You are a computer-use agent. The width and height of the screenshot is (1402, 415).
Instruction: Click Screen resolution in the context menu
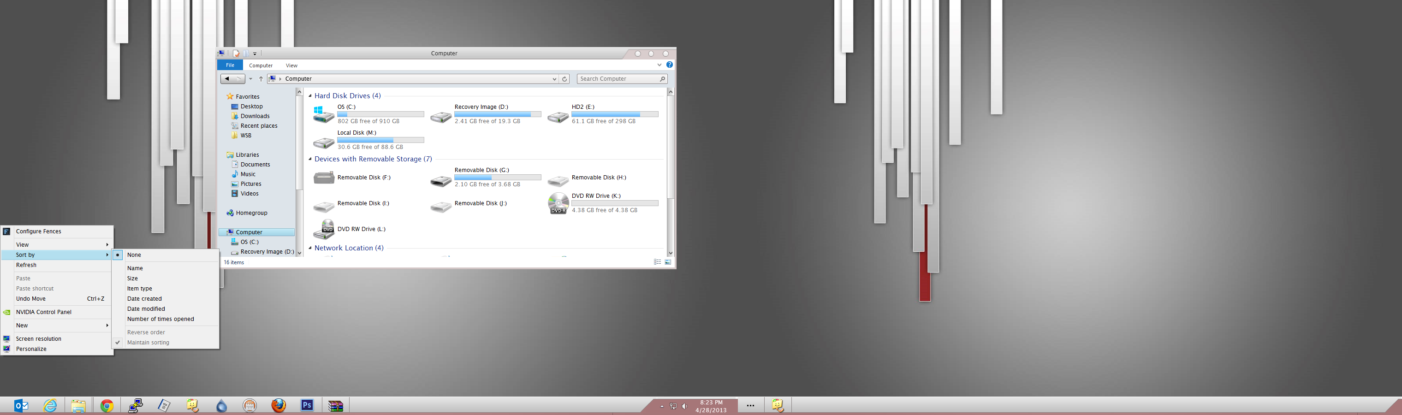tap(39, 338)
